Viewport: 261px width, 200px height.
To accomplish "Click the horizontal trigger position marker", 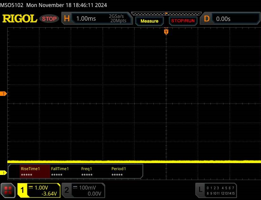I will pos(166,32).
